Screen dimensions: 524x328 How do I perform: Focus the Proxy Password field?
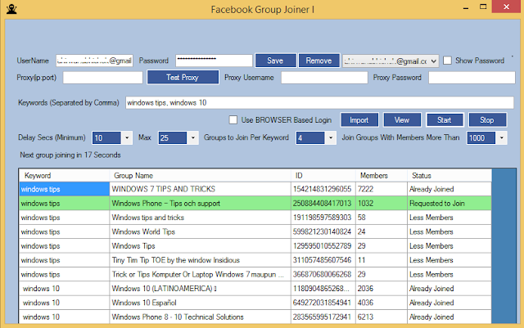click(x=472, y=78)
